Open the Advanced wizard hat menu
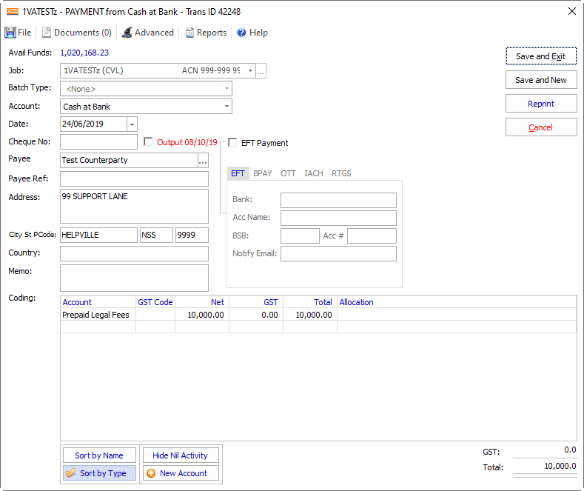Image resolution: width=584 pixels, height=491 pixels. (x=148, y=33)
